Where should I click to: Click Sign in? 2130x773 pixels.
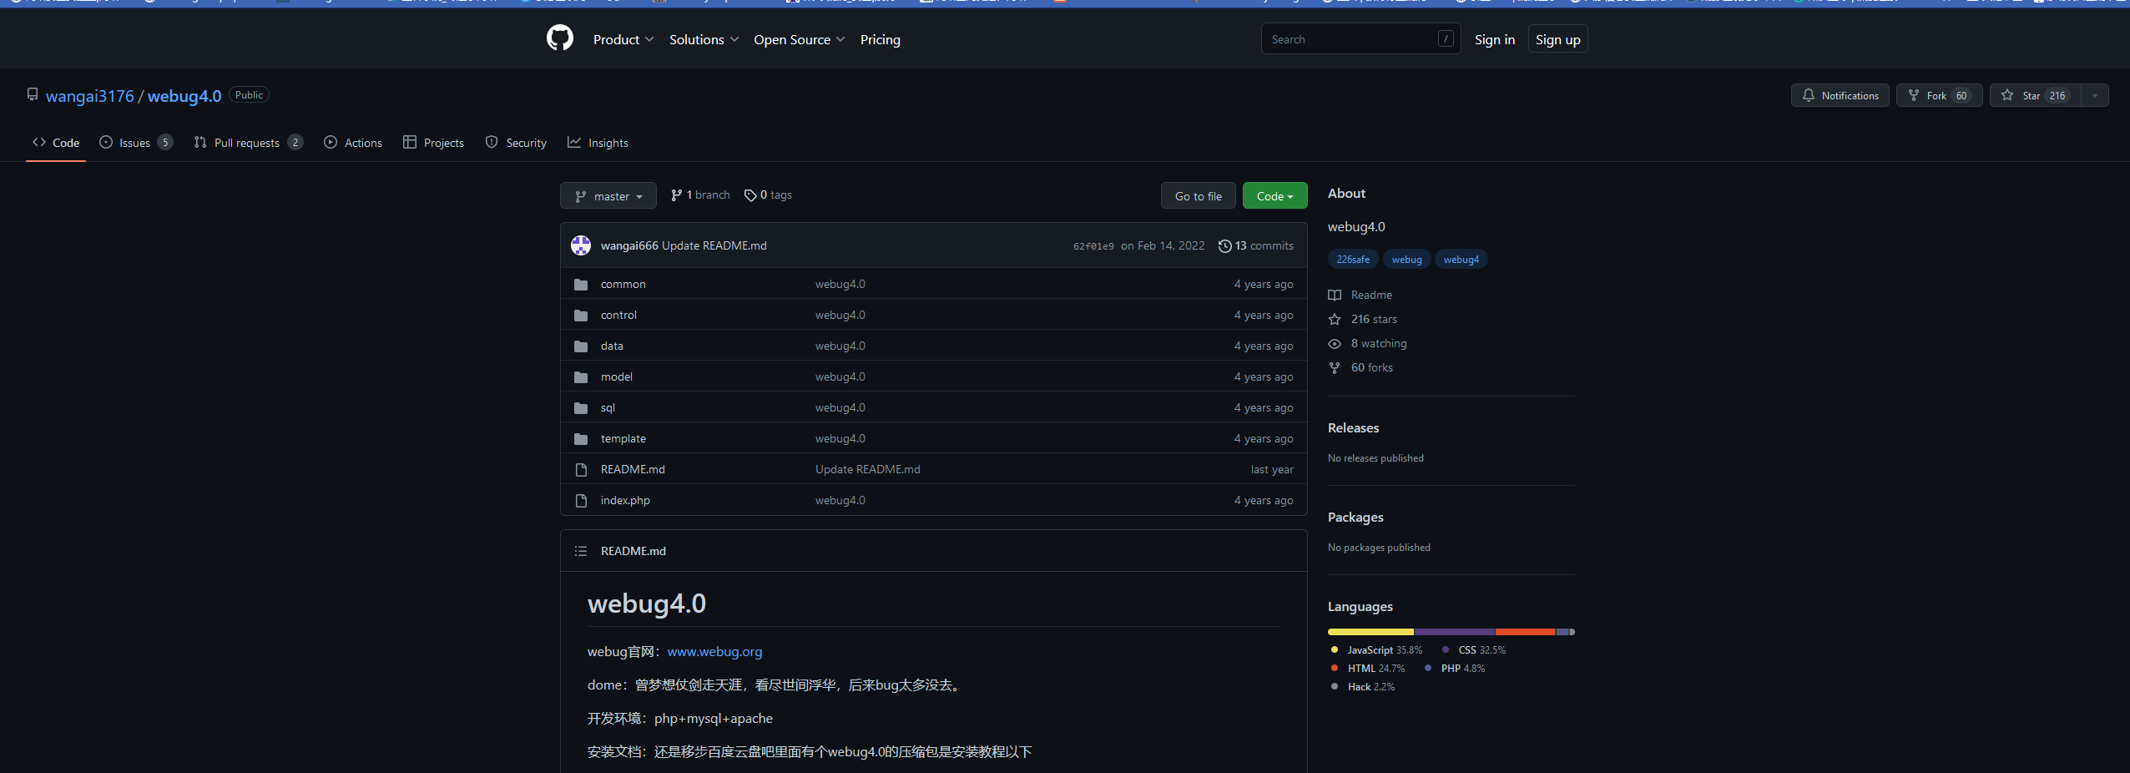(x=1494, y=39)
